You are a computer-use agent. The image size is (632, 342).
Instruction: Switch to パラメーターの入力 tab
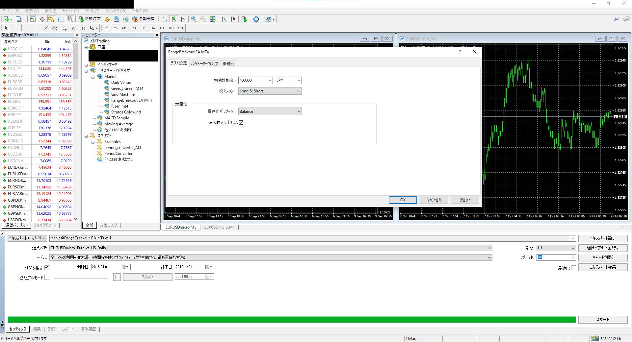pos(205,63)
